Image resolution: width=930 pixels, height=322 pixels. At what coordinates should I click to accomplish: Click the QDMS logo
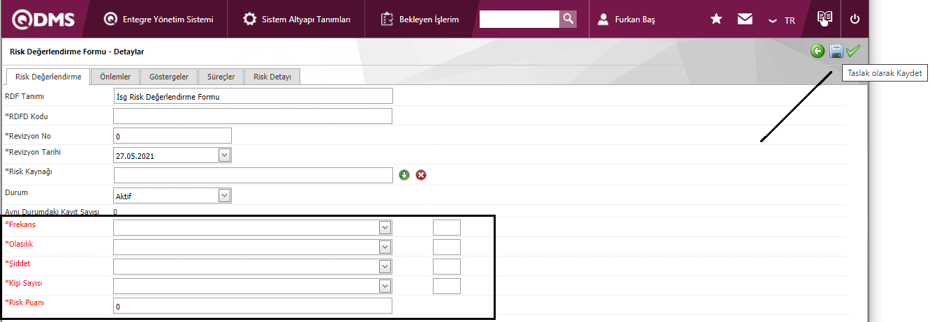(x=42, y=20)
